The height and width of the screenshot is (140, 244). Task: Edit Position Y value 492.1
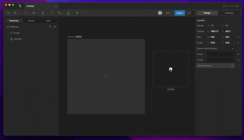tap(228, 31)
